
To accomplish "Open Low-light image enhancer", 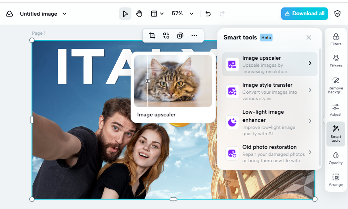I will pyautogui.click(x=270, y=122).
